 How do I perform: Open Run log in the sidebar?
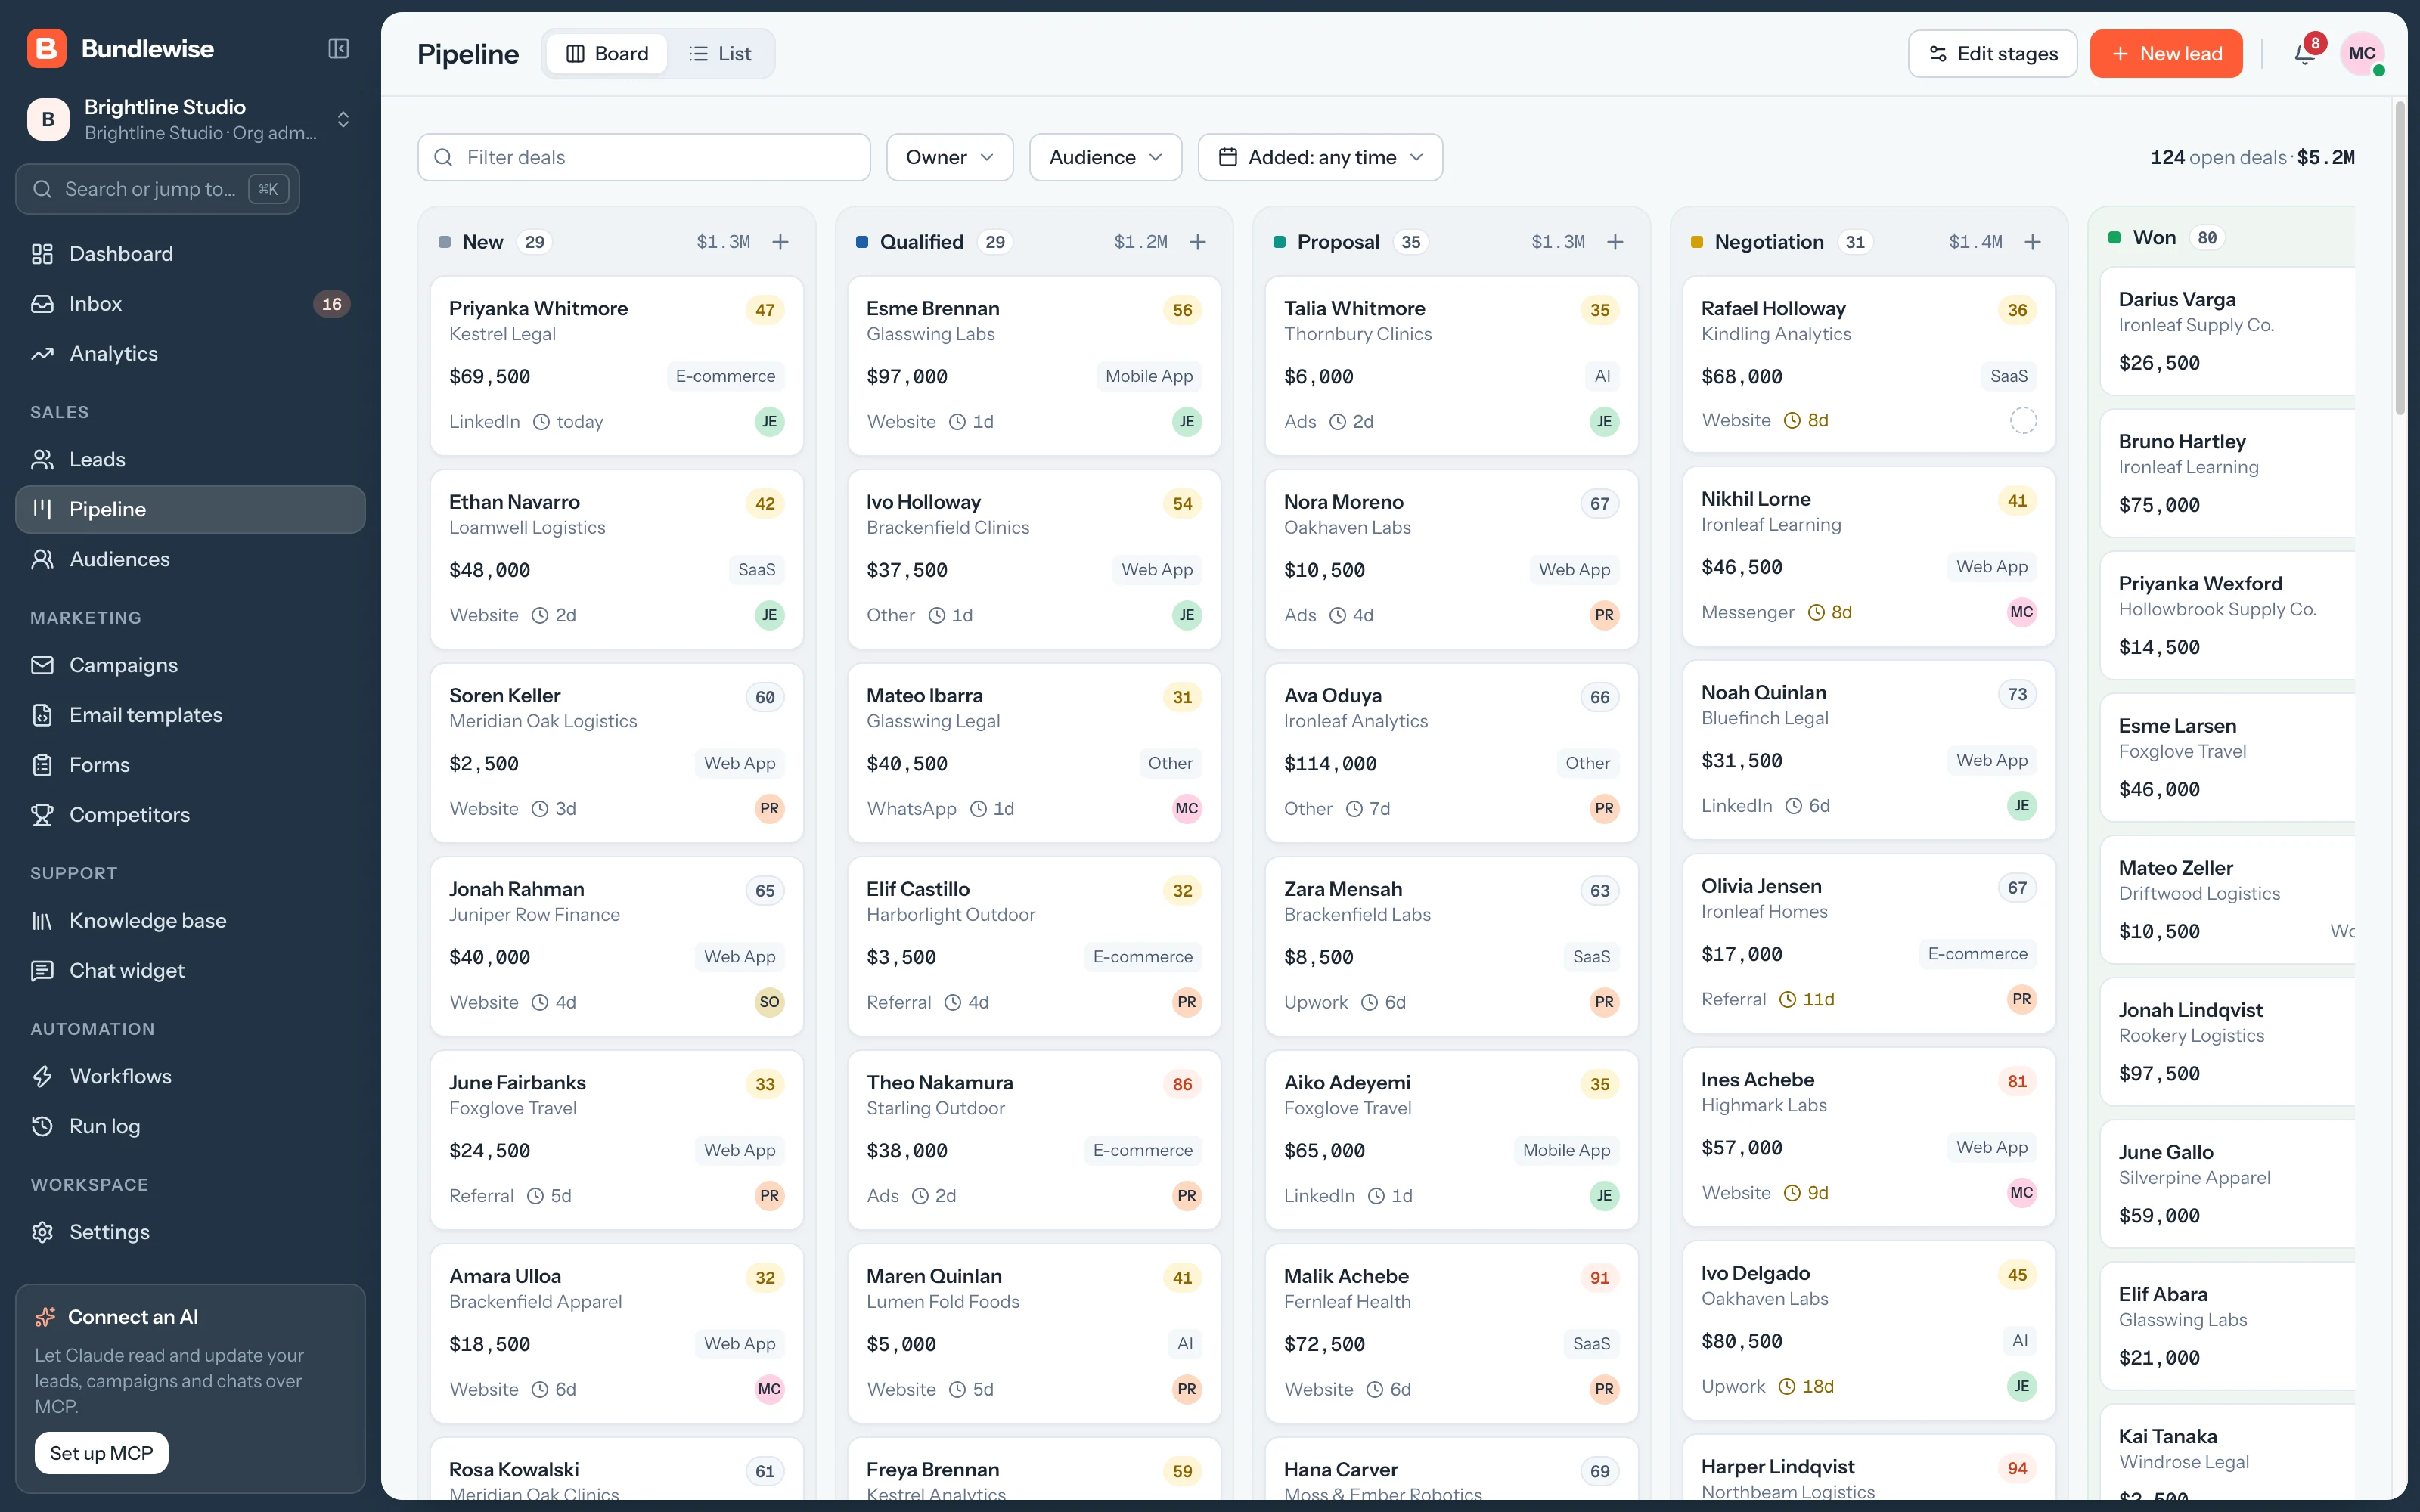pyautogui.click(x=190, y=1126)
